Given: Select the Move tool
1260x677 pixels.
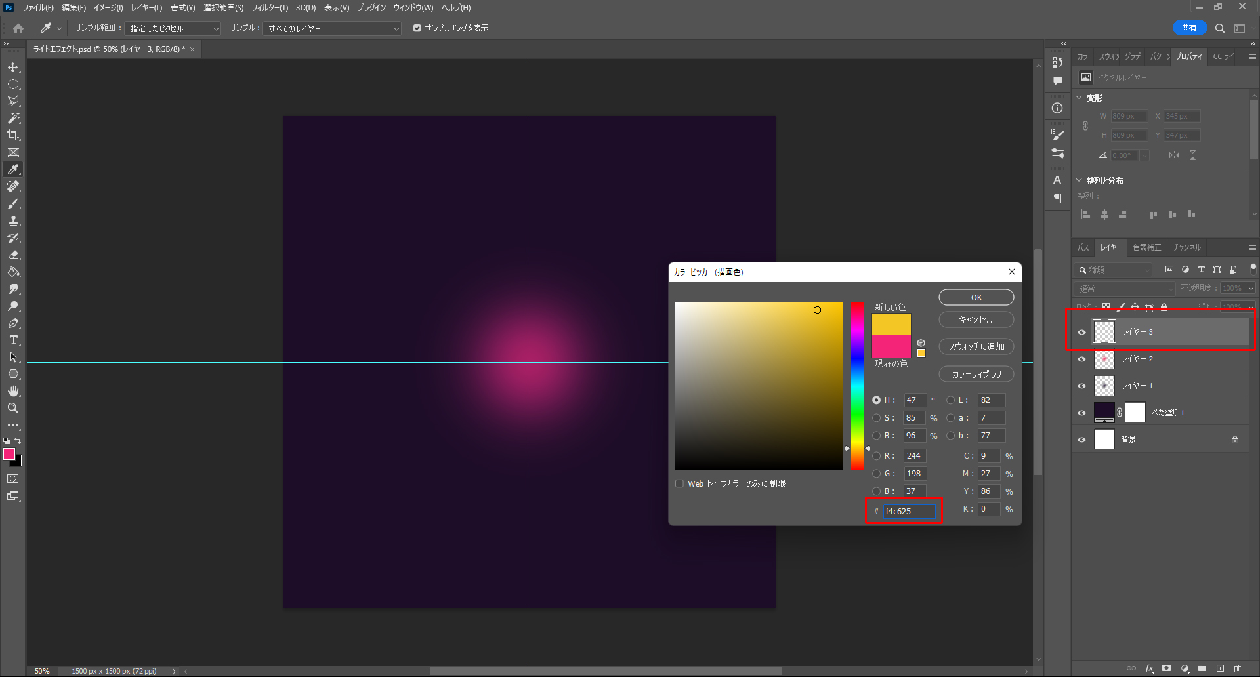Looking at the screenshot, I should (13, 68).
